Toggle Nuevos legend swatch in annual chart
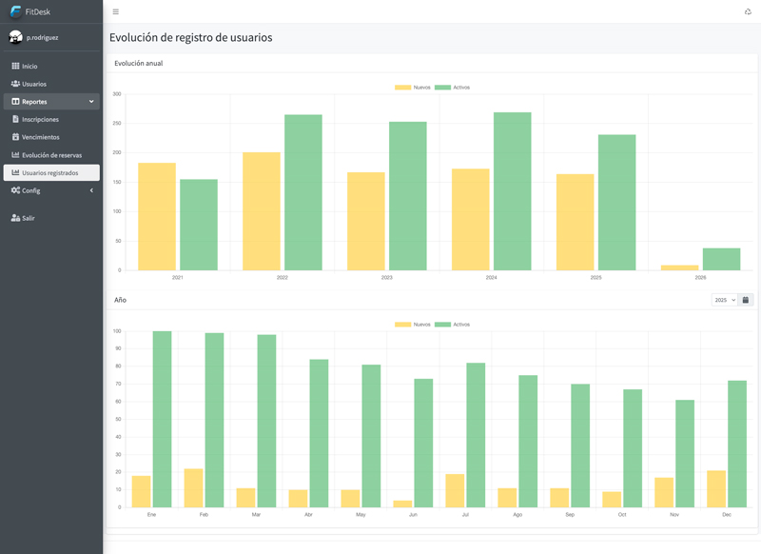The height and width of the screenshot is (554, 761). click(402, 88)
